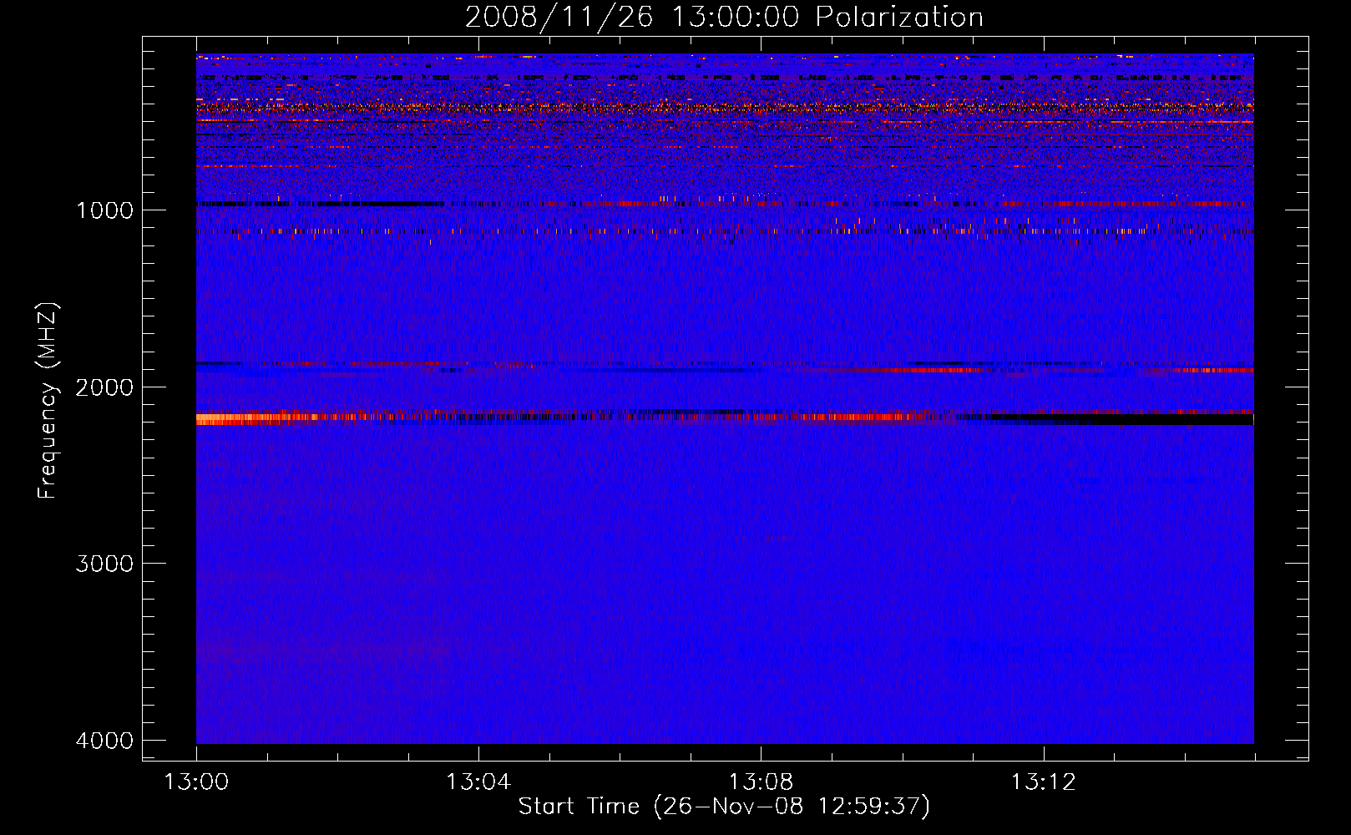Click the "3000" frequency tick label
The width and height of the screenshot is (1351, 835).
104,564
